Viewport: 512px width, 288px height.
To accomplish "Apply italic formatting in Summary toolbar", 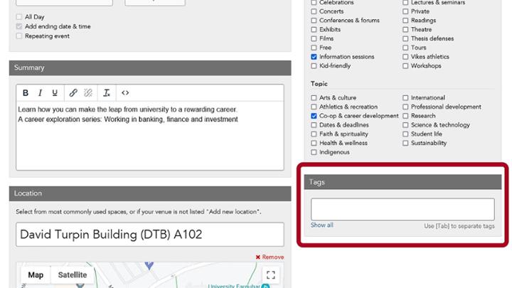I will coord(40,92).
